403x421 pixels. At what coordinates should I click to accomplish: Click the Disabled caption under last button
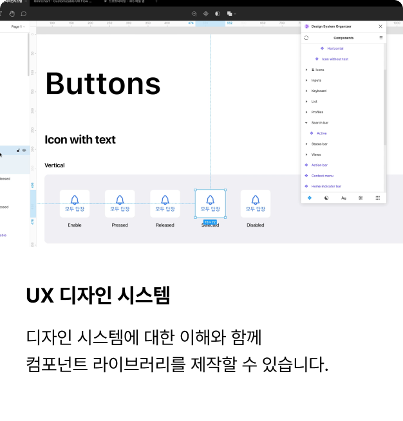[256, 225]
